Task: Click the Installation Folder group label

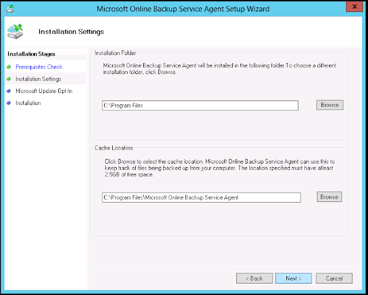Action: coord(115,53)
